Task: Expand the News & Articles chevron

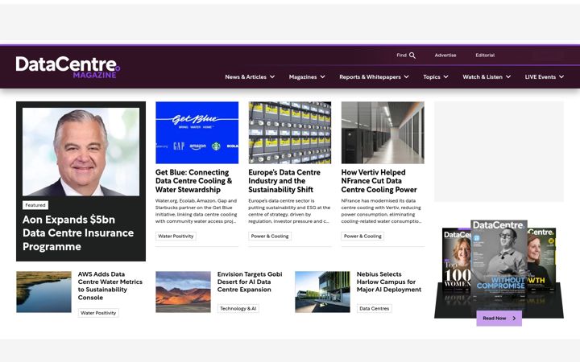Action: click(272, 77)
